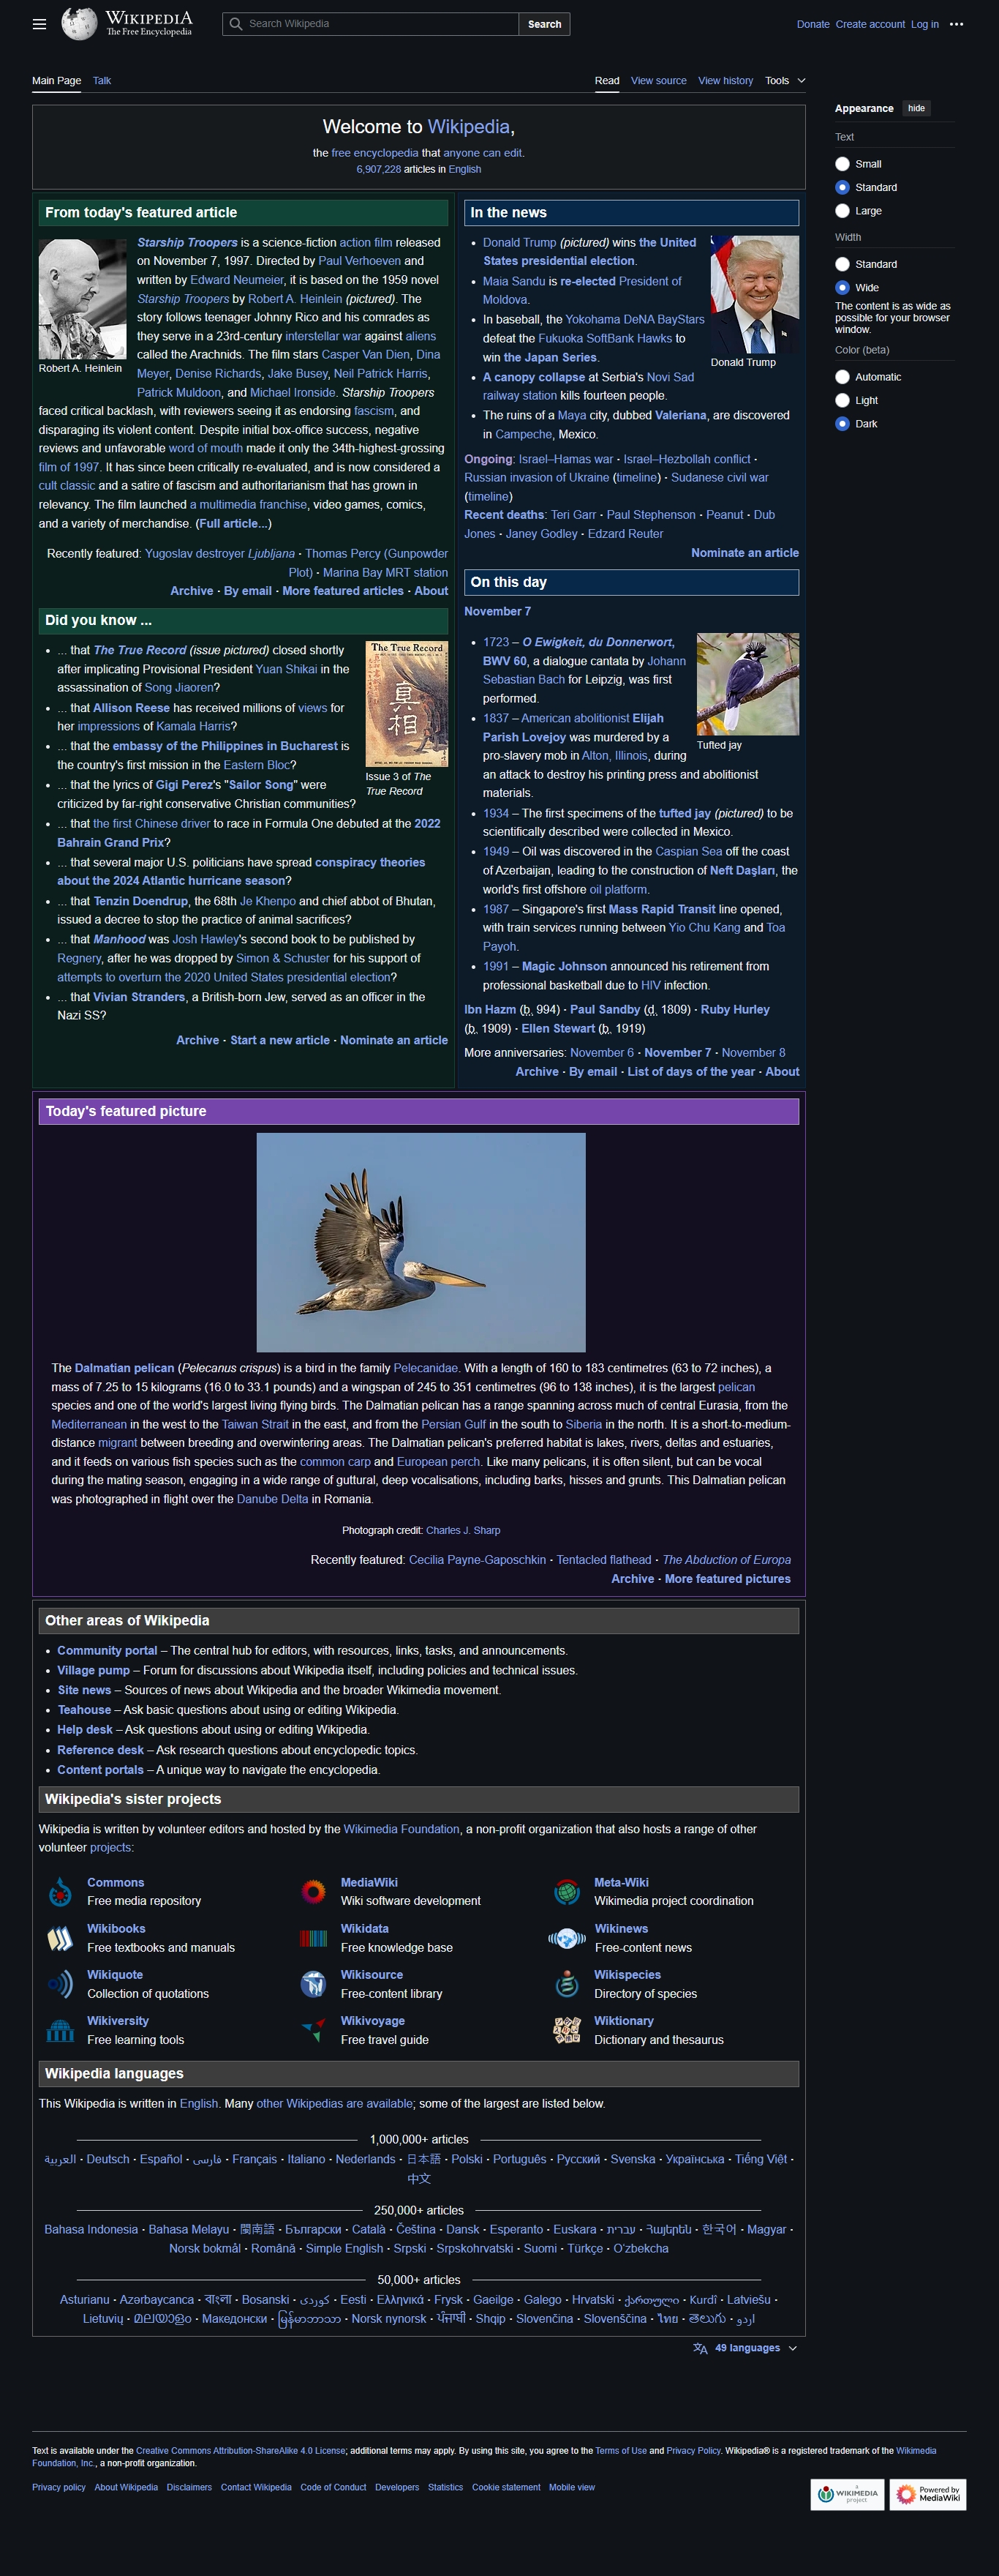Open the Wikivoyage arrows icon
The width and height of the screenshot is (999, 2576).
tap(314, 2030)
